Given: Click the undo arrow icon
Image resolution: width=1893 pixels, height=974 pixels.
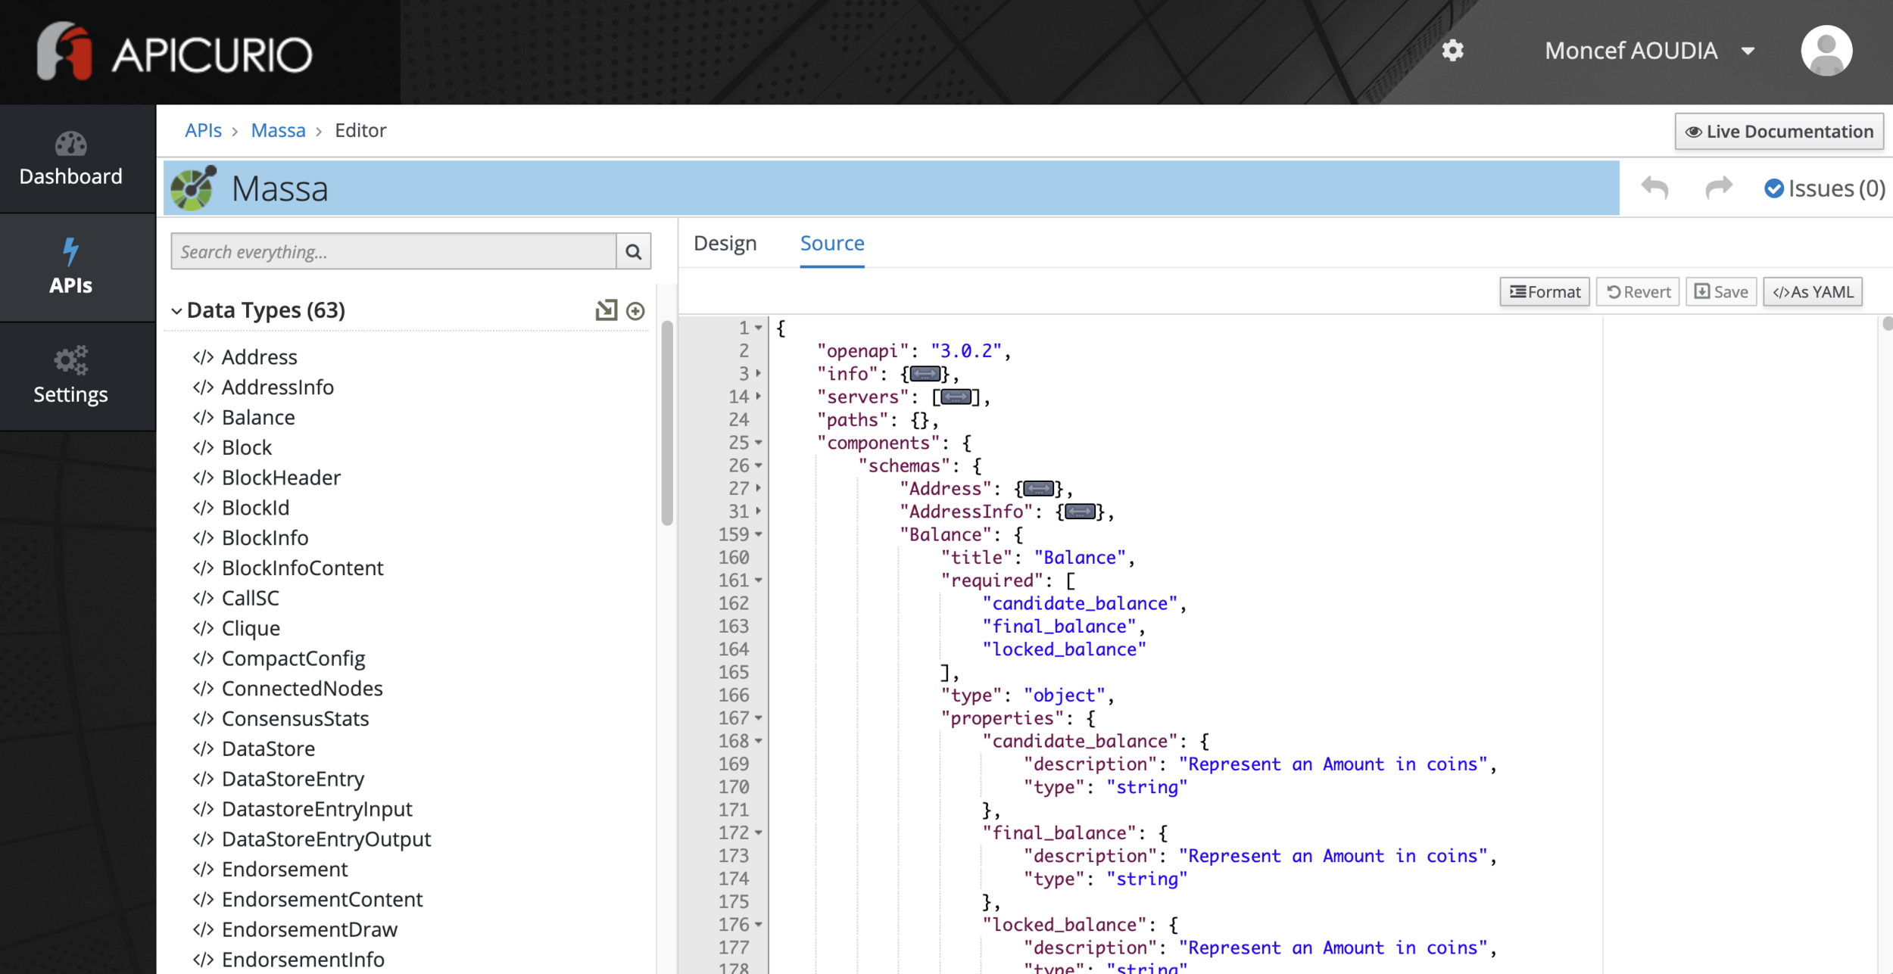Looking at the screenshot, I should pos(1654,188).
